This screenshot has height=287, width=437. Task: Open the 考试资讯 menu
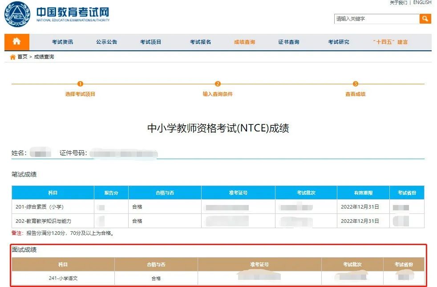tap(62, 42)
